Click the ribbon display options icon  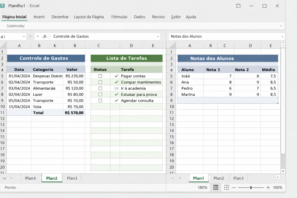tap(238, 6)
